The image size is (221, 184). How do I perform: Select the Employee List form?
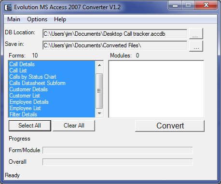[52, 108]
